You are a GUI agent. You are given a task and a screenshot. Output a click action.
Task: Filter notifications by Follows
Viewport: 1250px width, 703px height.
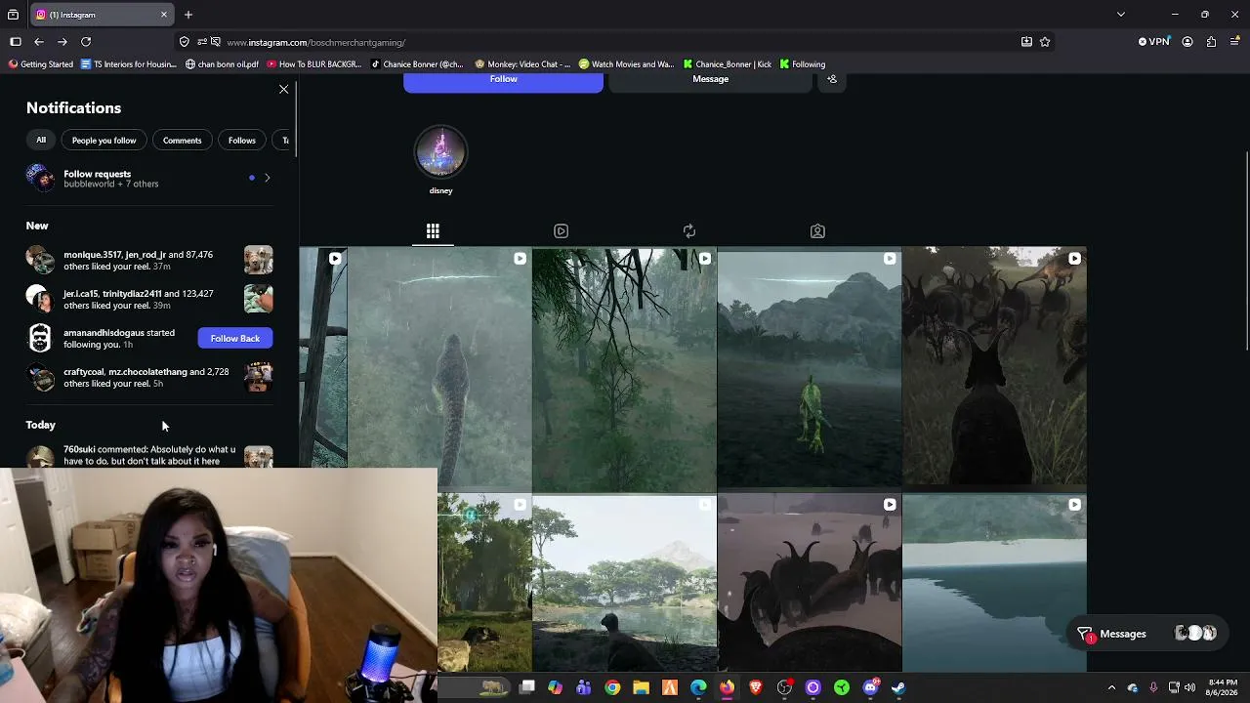coord(242,141)
